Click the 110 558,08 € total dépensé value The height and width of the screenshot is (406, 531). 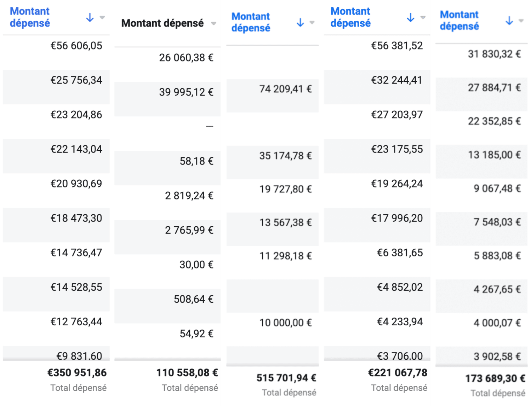(187, 373)
